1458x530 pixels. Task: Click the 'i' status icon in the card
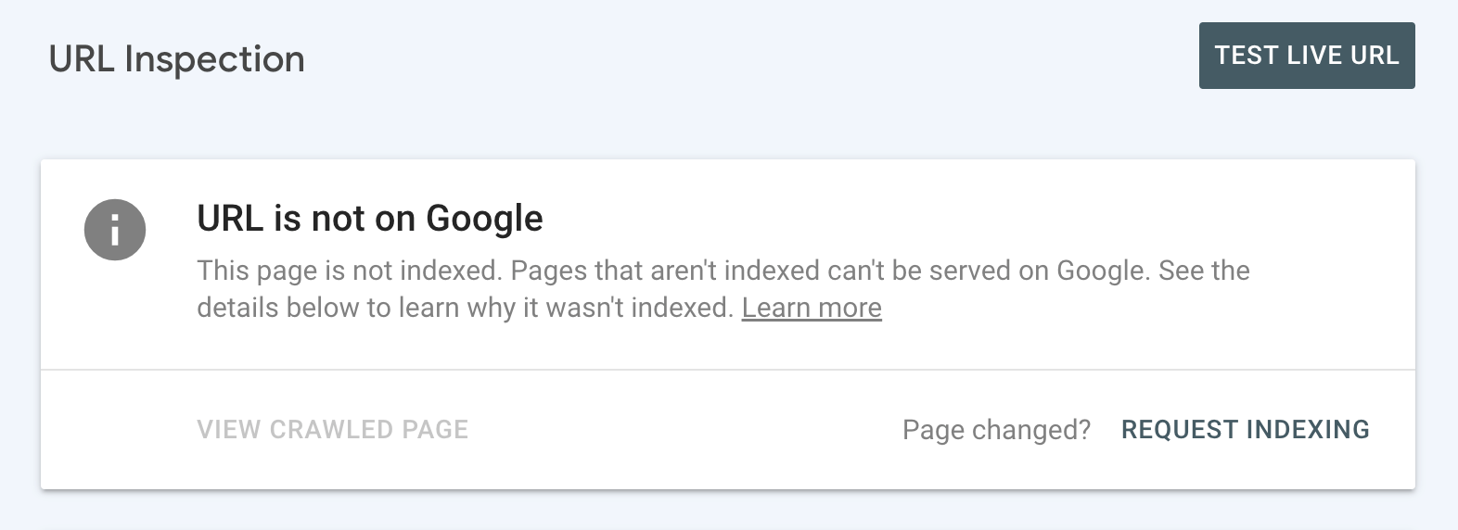click(x=115, y=230)
